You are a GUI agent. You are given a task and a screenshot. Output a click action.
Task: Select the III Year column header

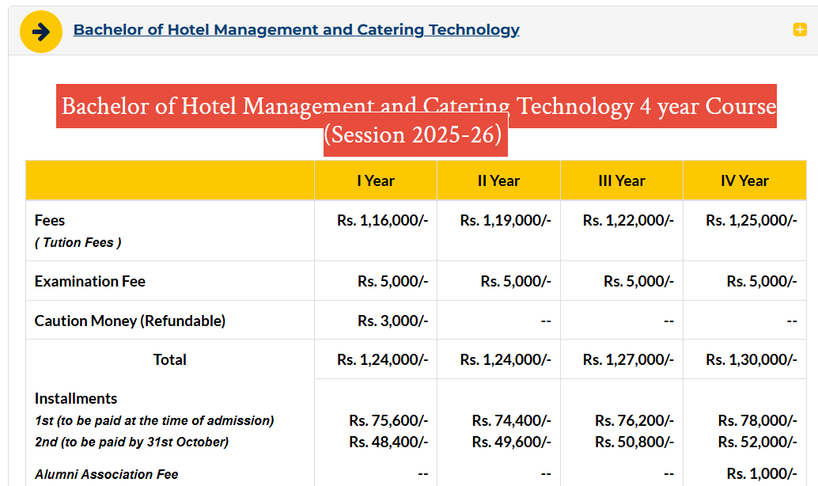click(621, 180)
